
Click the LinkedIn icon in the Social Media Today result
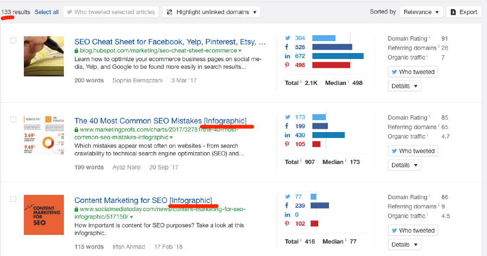(287, 215)
